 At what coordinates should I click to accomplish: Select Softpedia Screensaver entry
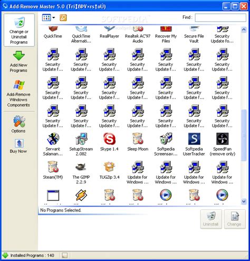(166, 144)
